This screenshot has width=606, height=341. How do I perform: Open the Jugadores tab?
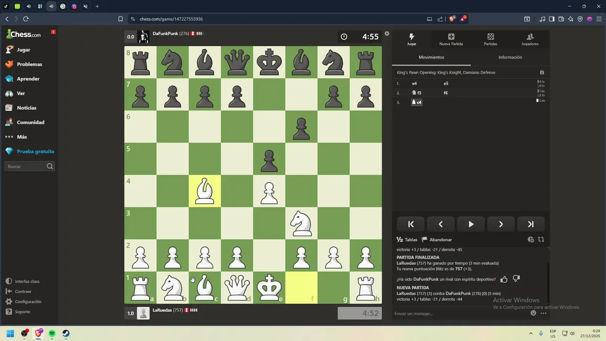tap(530, 40)
